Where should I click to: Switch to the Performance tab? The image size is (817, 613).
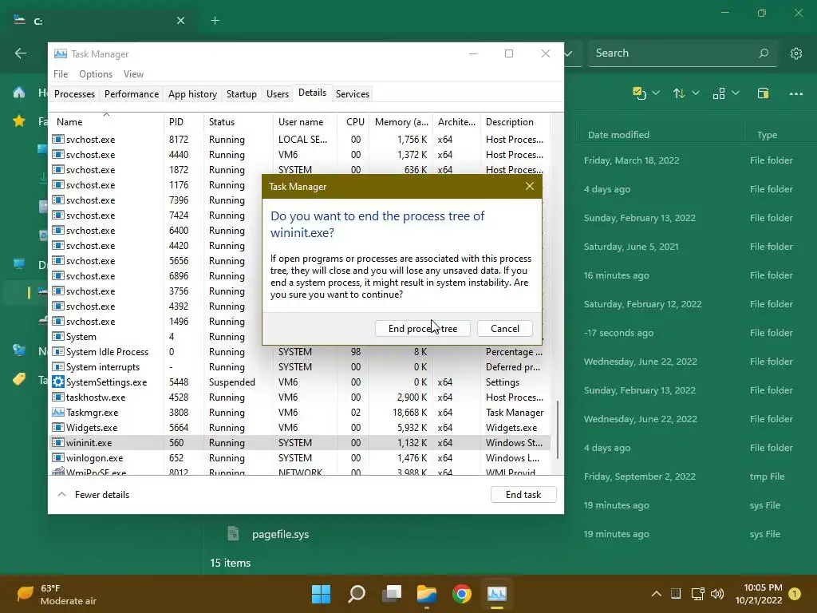tap(132, 94)
